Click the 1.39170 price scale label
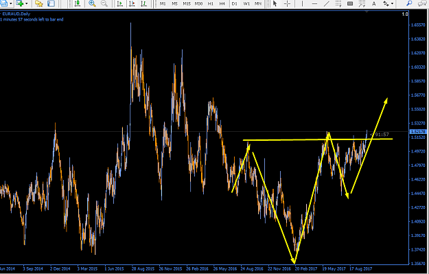The image size is (429, 274). click(418, 236)
